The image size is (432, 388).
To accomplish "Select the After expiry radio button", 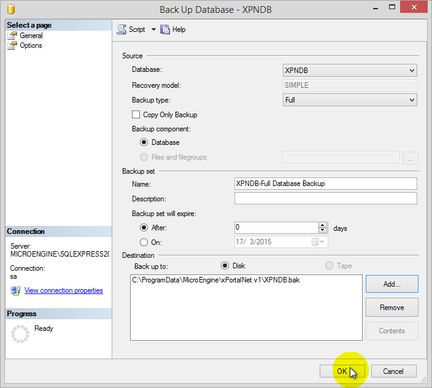I will pos(144,228).
